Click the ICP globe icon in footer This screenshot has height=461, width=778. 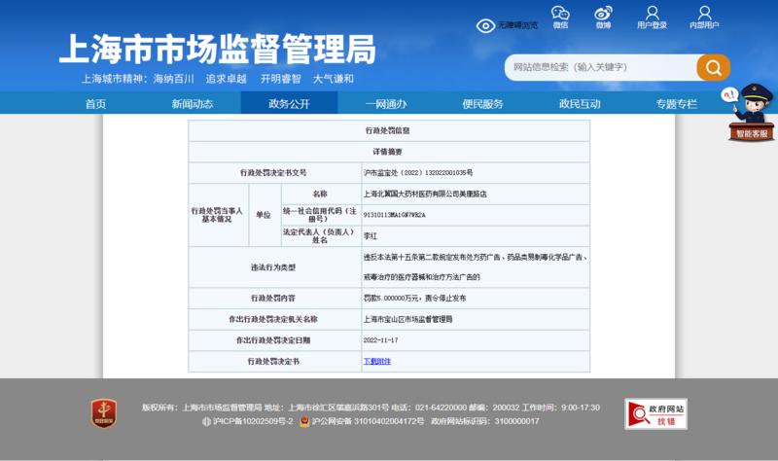(x=206, y=421)
